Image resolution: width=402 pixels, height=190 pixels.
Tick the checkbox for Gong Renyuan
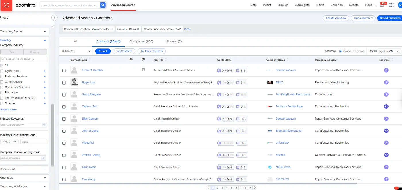pyautogui.click(x=64, y=95)
